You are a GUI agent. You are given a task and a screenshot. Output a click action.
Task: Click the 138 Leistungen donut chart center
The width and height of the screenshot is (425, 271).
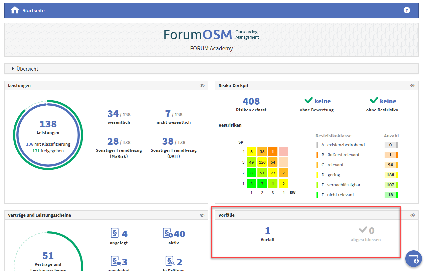tap(48, 124)
